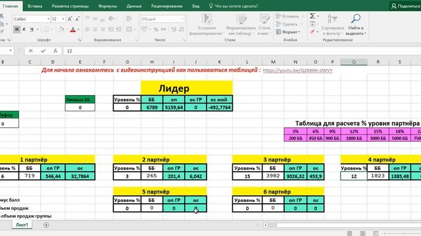Toggle italic formatting button К

click(x=24, y=29)
